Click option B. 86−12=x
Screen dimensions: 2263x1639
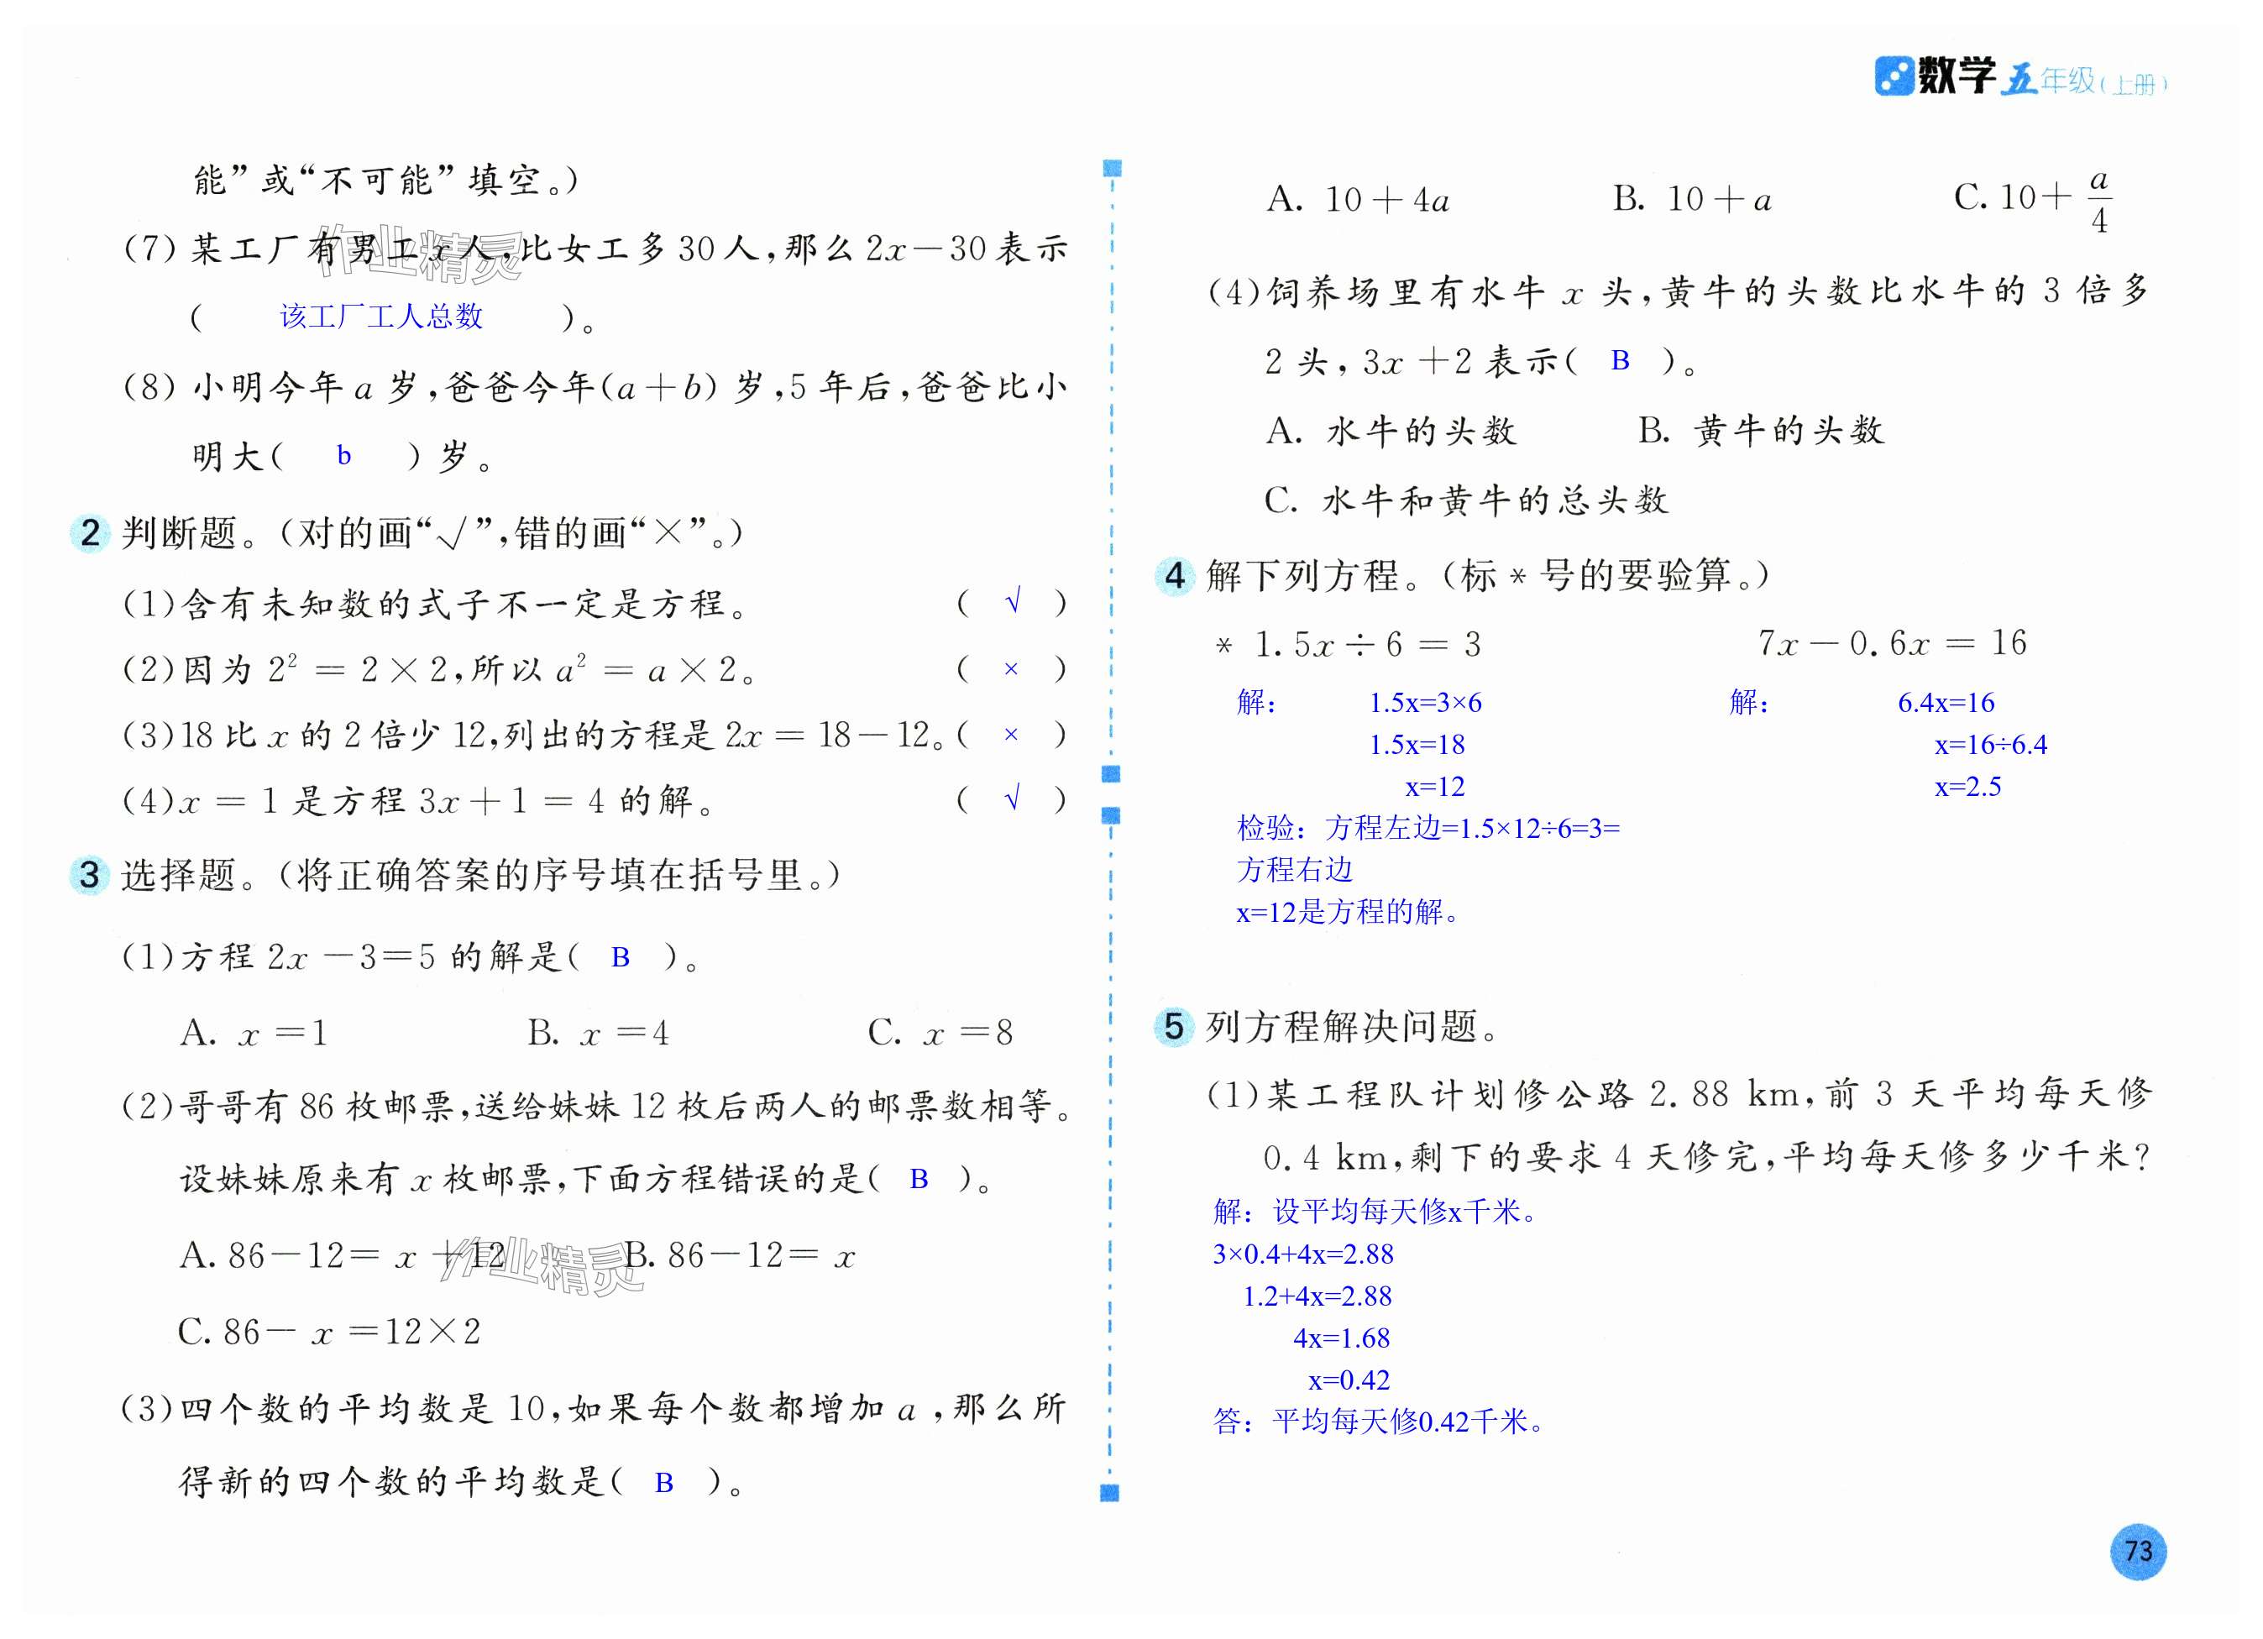(x=741, y=1255)
